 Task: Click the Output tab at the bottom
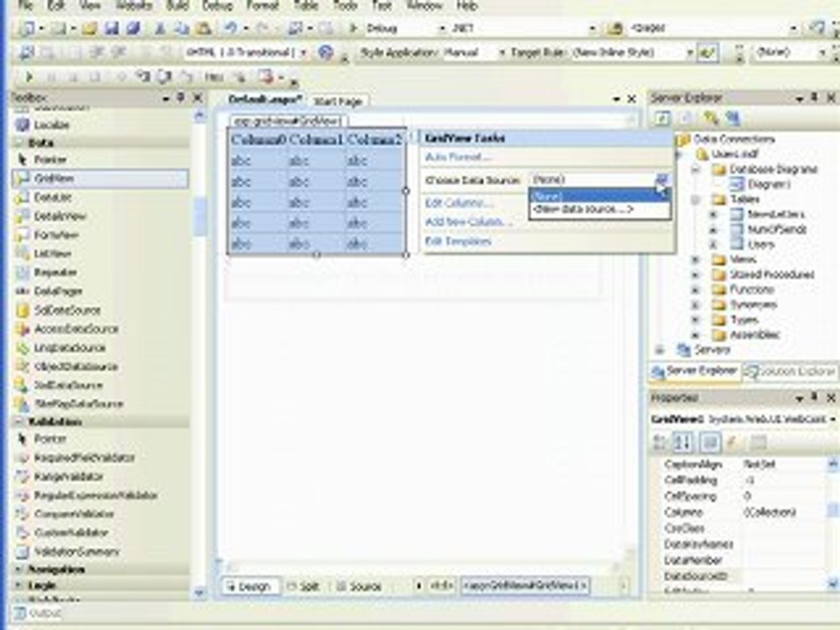tap(38, 612)
